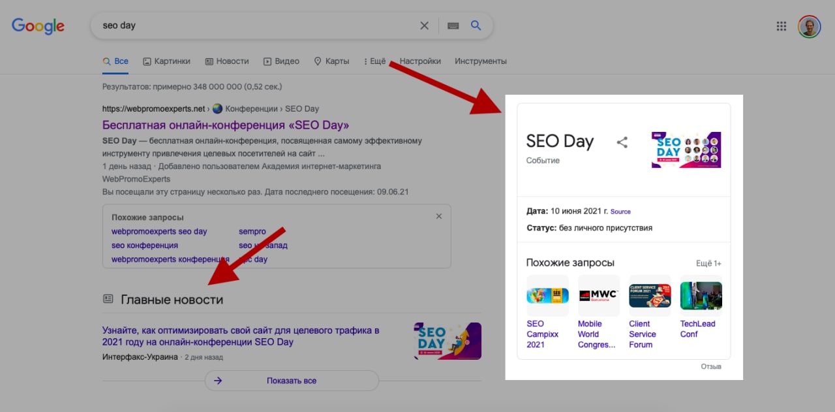Switch to the Новости tab
This screenshot has width=835, height=412.
tap(227, 61)
